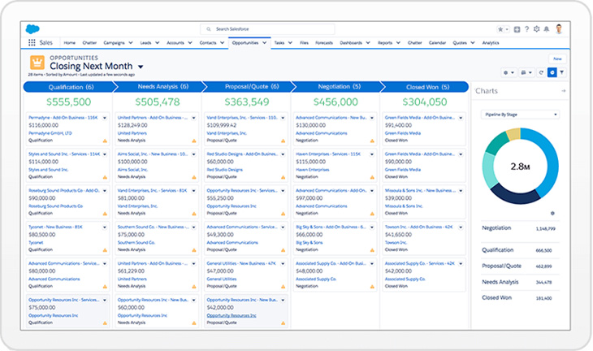Click the Negotiation legend row in Charts
Screen dimensions: 593x351
pyautogui.click(x=520, y=228)
